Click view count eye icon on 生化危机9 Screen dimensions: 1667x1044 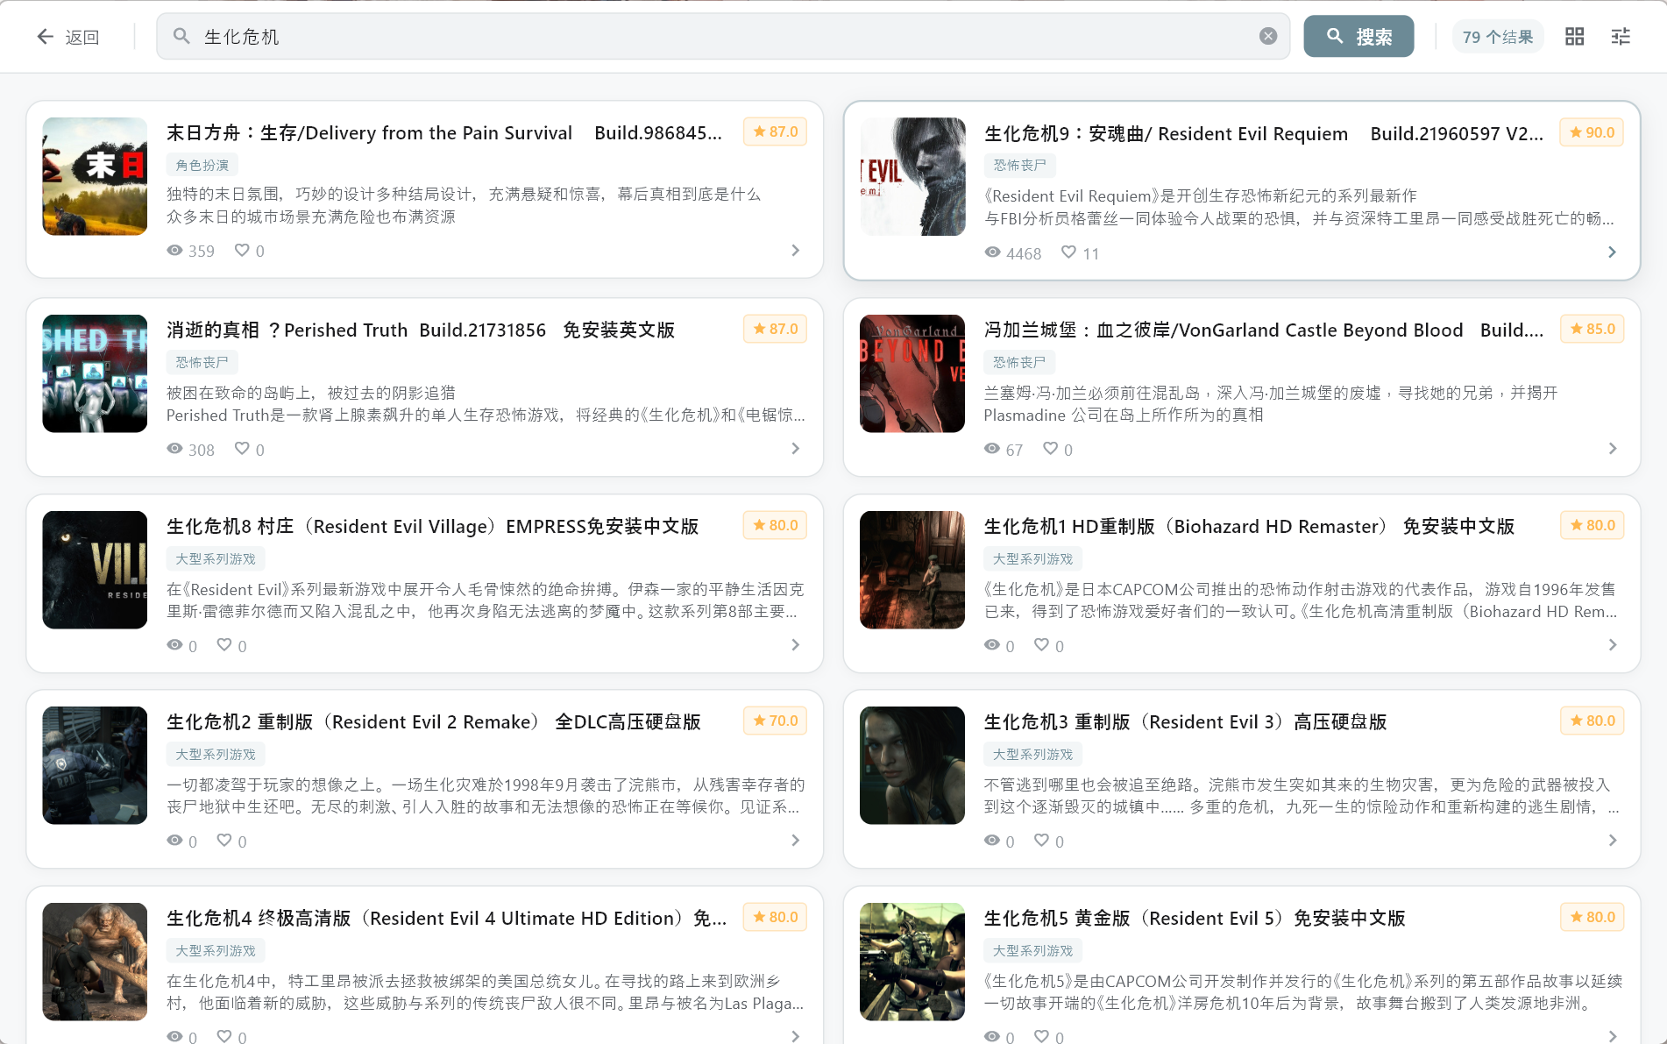pyautogui.click(x=992, y=252)
